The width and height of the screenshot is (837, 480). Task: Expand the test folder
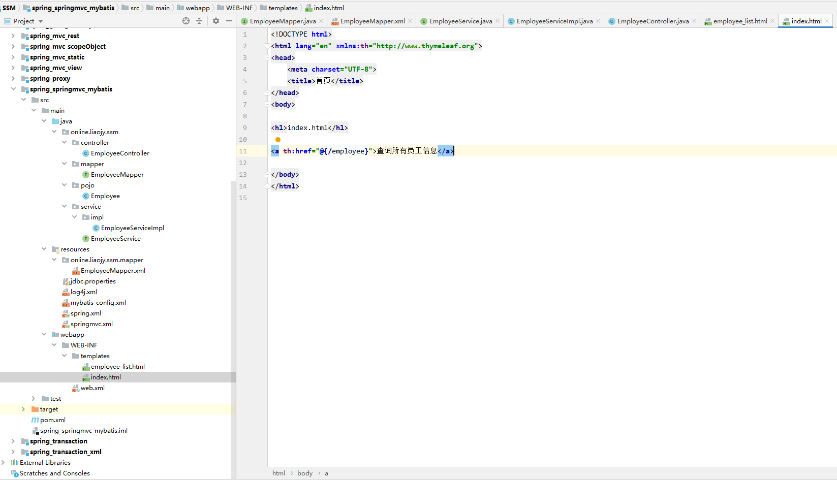pos(34,398)
